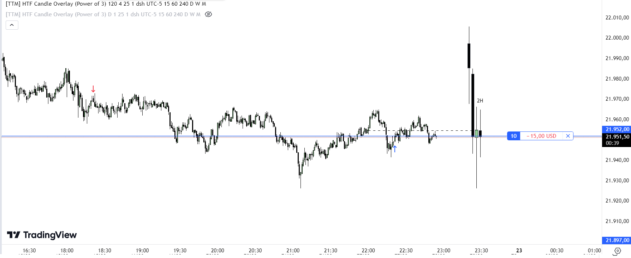Click the 19:30 time axis label
Screen dimensions: 631x258
pos(180,251)
